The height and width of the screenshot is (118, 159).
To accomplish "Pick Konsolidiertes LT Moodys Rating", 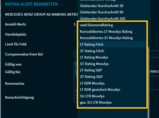I will [x=106, y=32].
